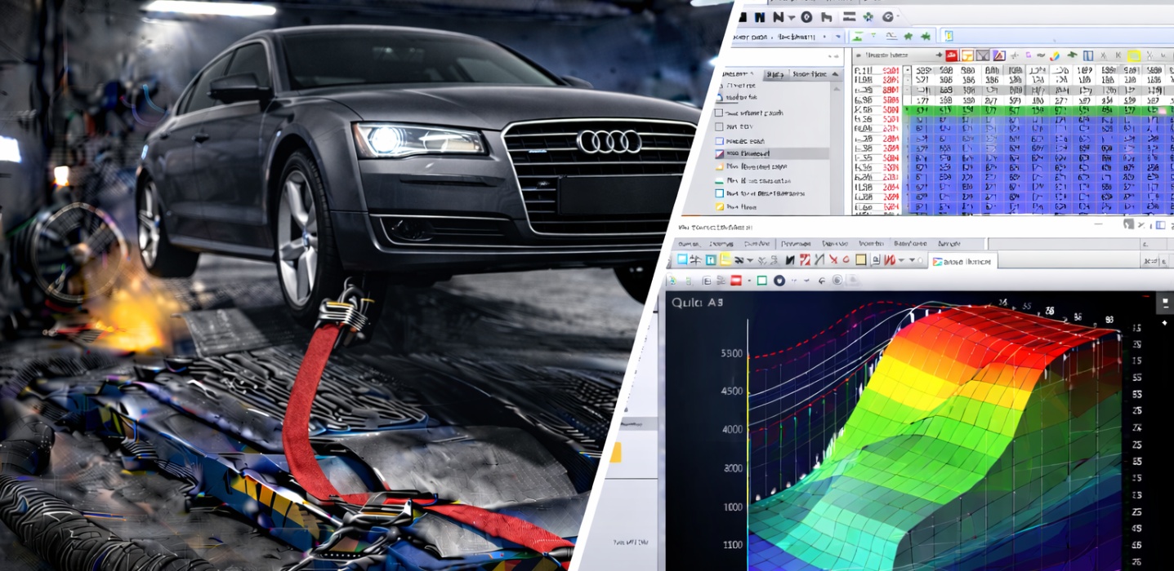The height and width of the screenshot is (571, 1174).
Task: Collapse the left panel header arrow
Action: 835,74
